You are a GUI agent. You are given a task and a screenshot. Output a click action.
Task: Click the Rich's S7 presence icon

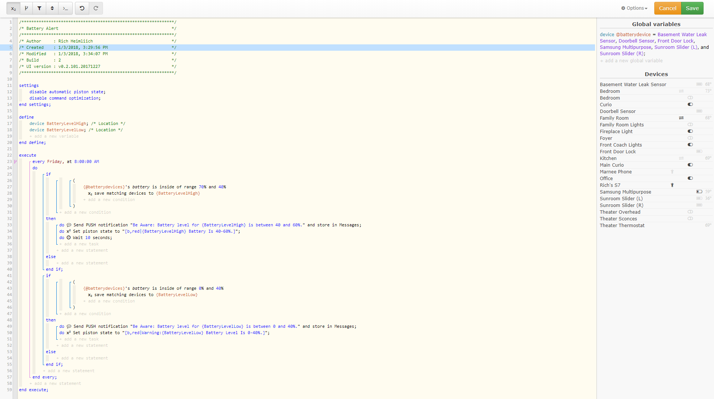coord(672,185)
